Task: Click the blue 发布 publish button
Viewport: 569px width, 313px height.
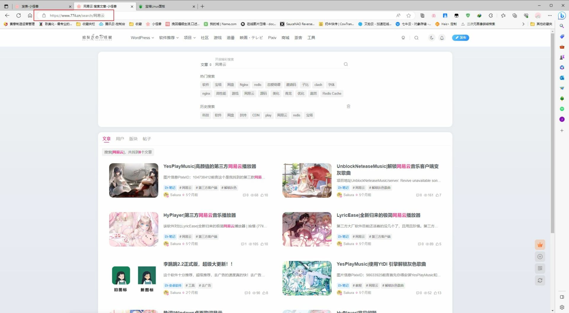Action: (460, 38)
